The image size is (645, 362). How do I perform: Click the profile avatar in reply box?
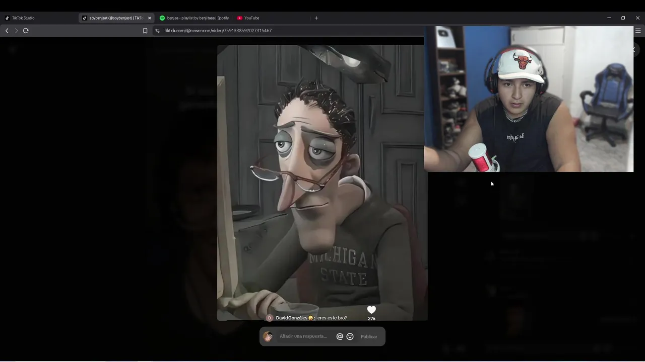(x=268, y=336)
